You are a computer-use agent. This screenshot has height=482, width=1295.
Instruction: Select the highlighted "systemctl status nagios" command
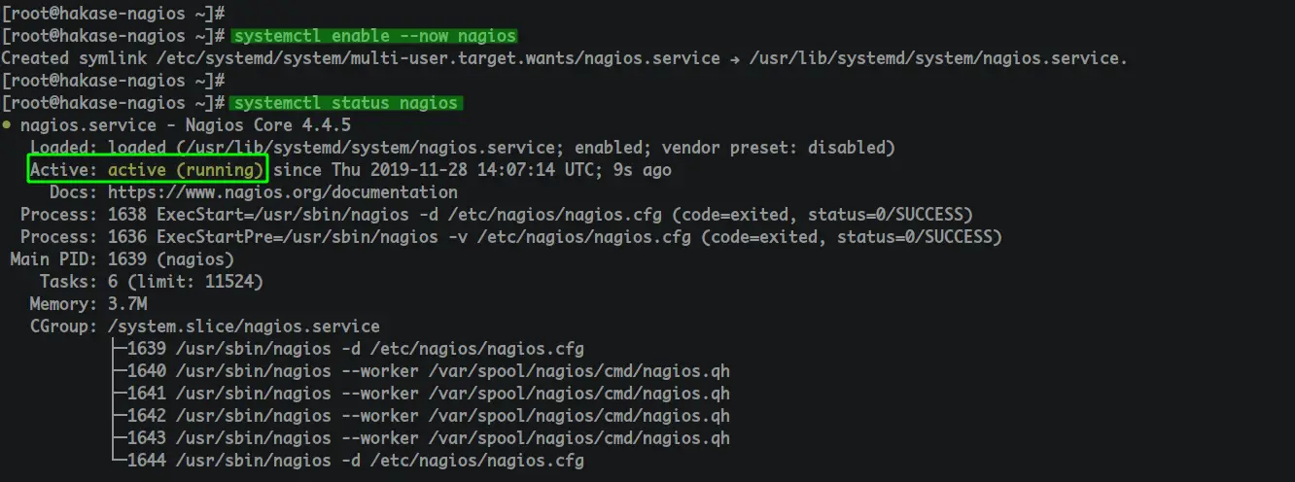click(346, 103)
